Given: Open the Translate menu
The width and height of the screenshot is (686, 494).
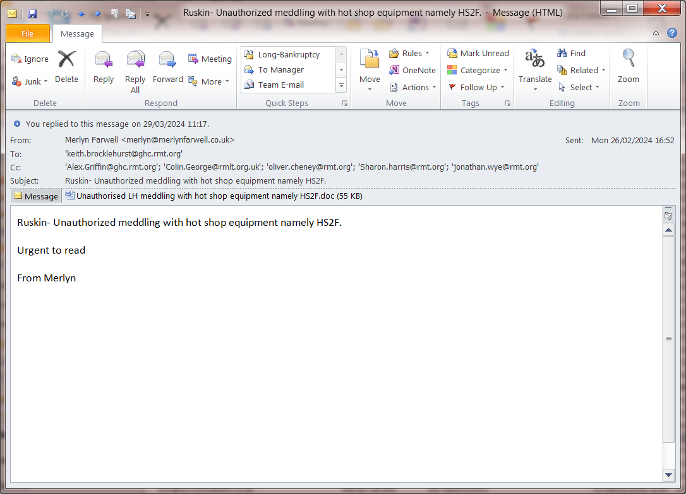Looking at the screenshot, I should [x=535, y=70].
